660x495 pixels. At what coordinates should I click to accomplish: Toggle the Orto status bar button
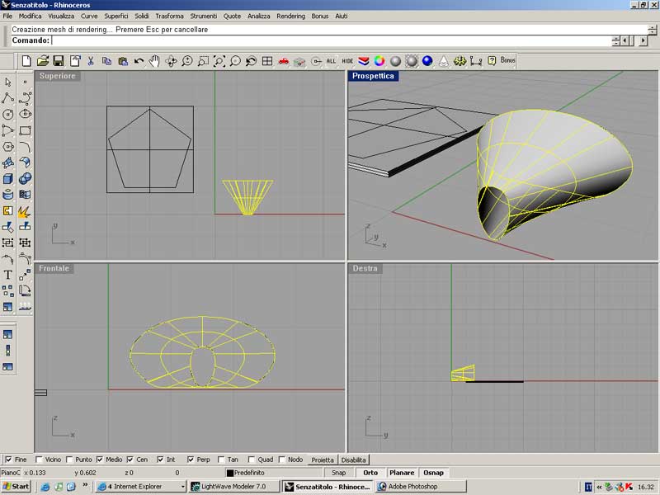click(370, 473)
